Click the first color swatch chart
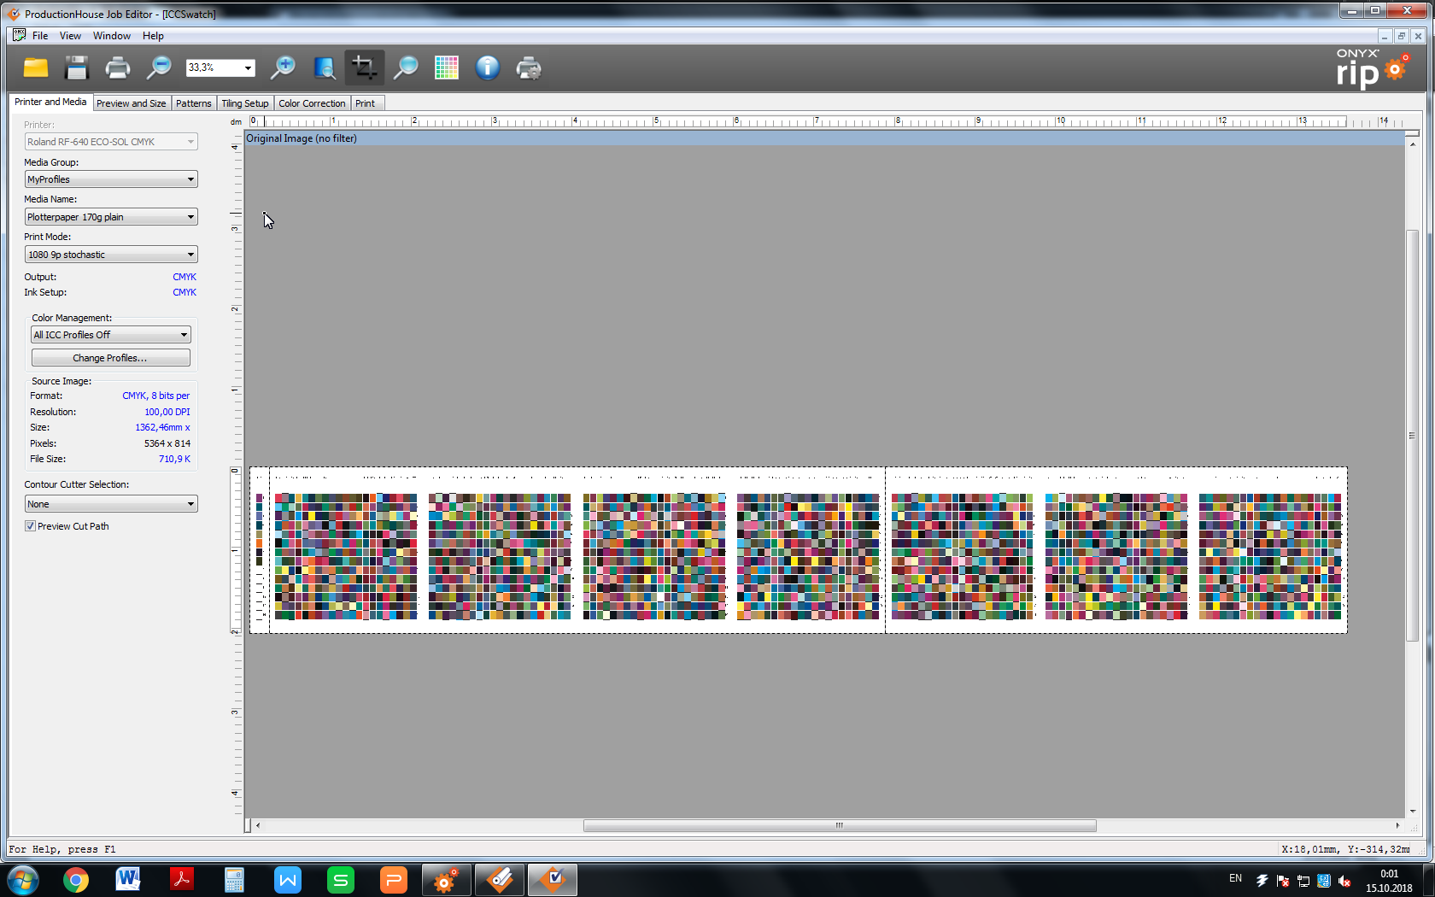1435x897 pixels. click(x=346, y=556)
